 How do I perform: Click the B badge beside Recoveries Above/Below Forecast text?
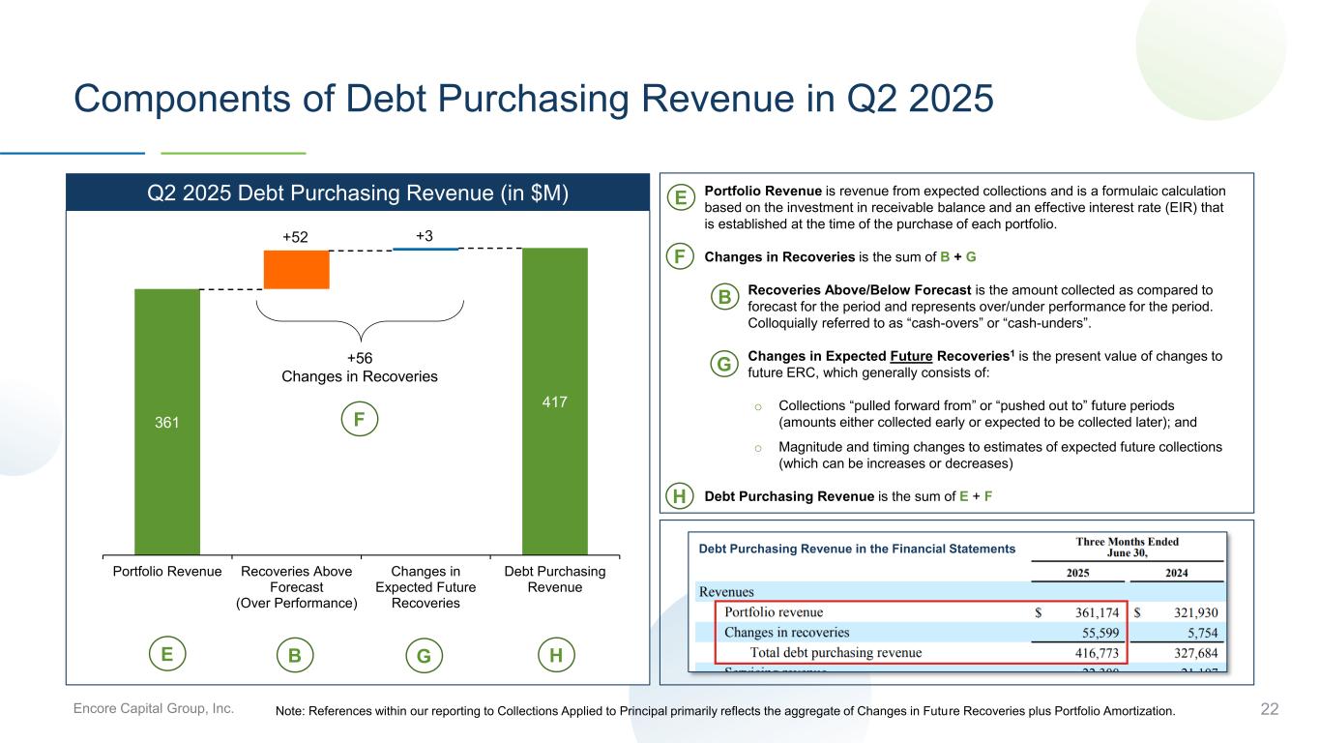[x=724, y=298]
